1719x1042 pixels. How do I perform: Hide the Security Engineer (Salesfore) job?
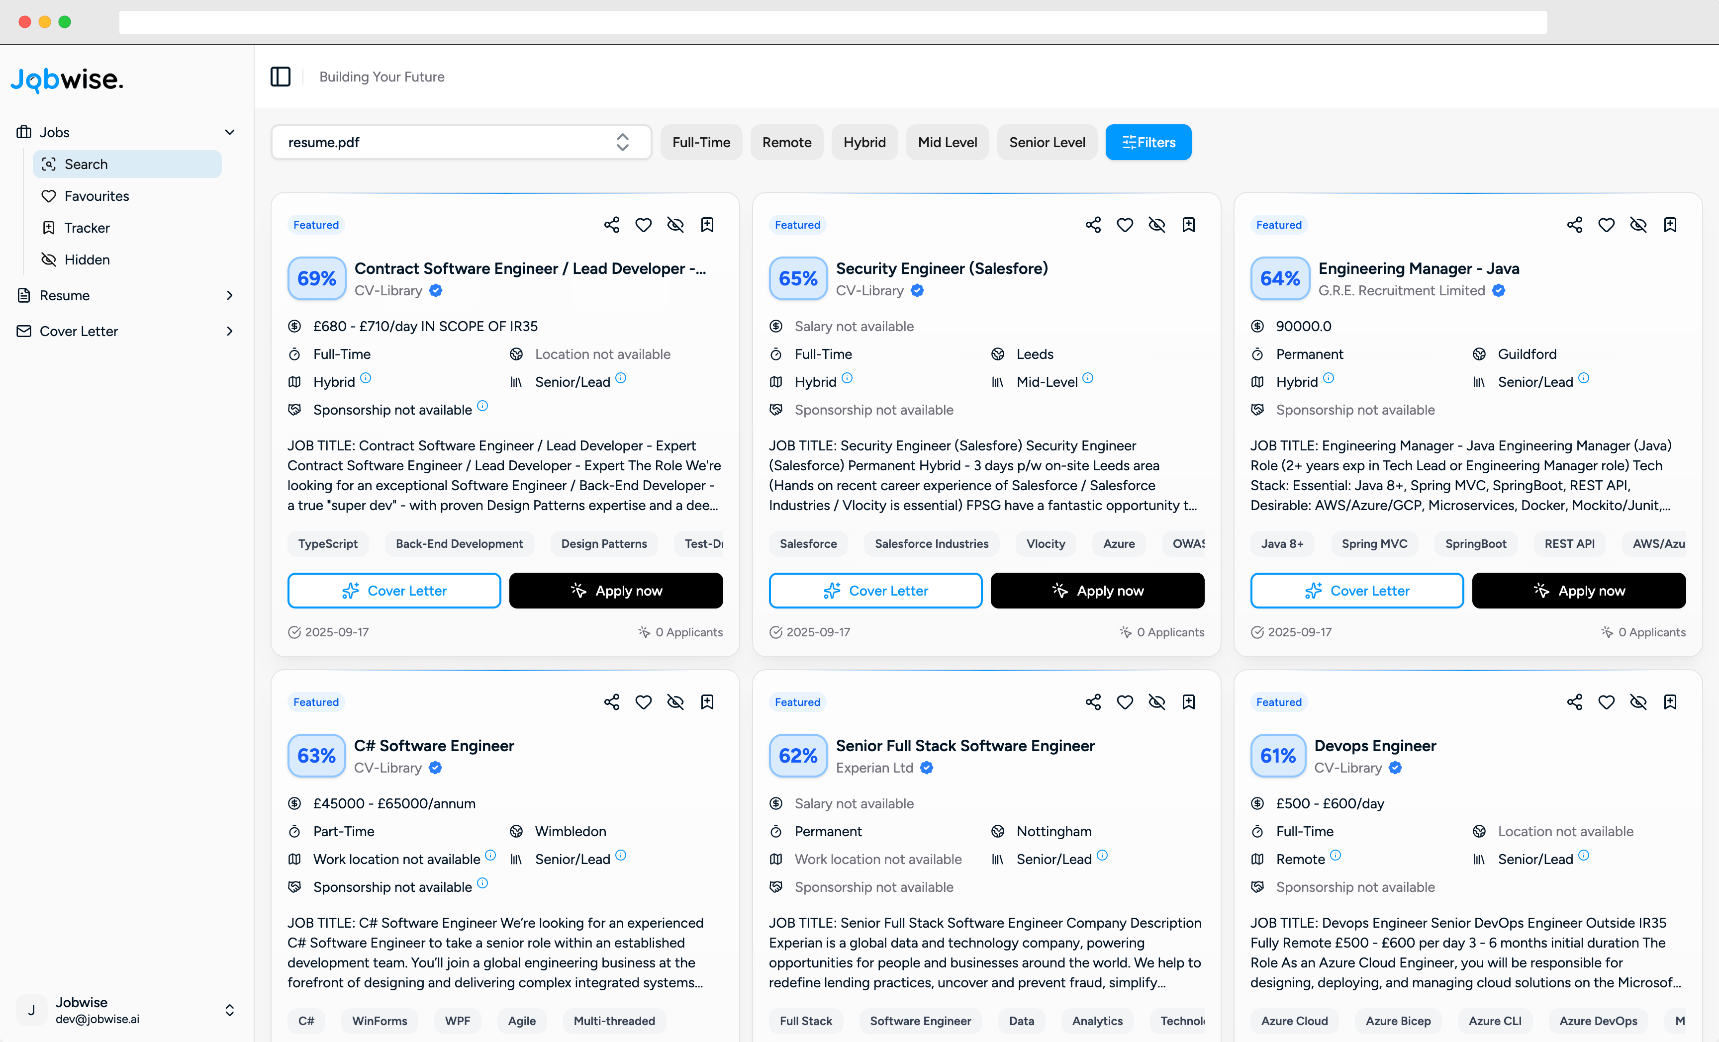point(1157,225)
